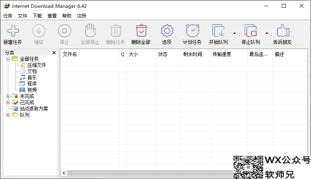Select 未完成 folder
This screenshot has width=311, height=179.
click(x=27, y=96)
